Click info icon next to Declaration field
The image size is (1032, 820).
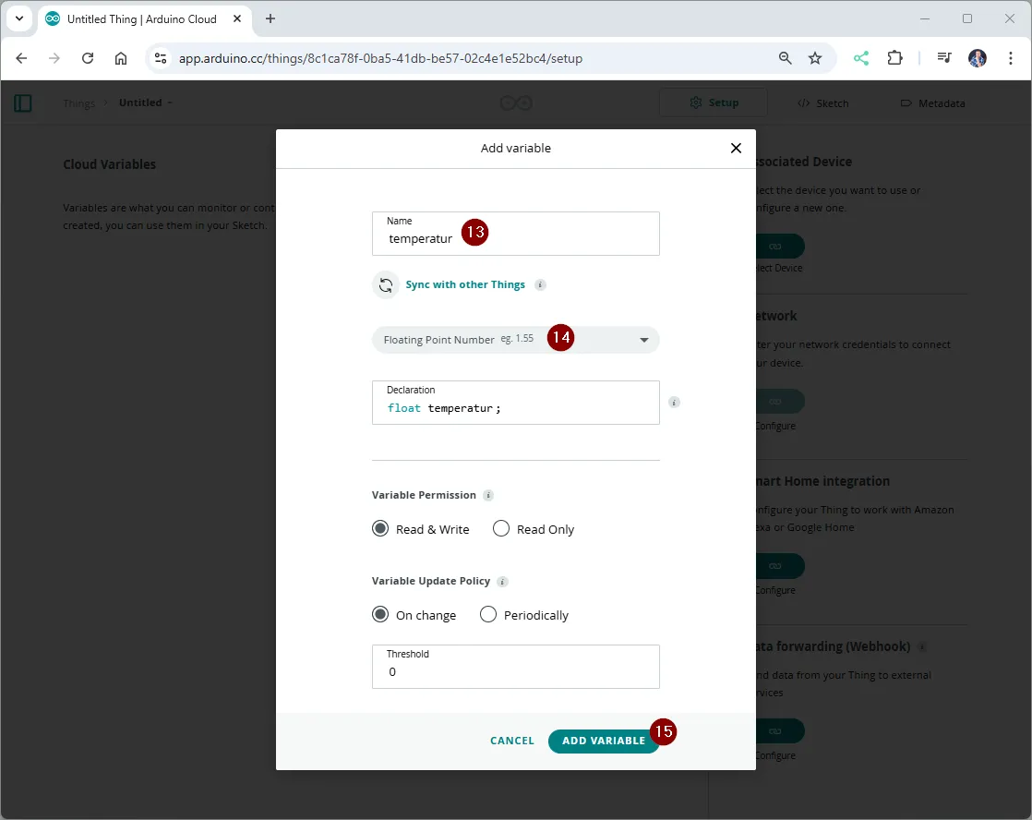pyautogui.click(x=674, y=403)
